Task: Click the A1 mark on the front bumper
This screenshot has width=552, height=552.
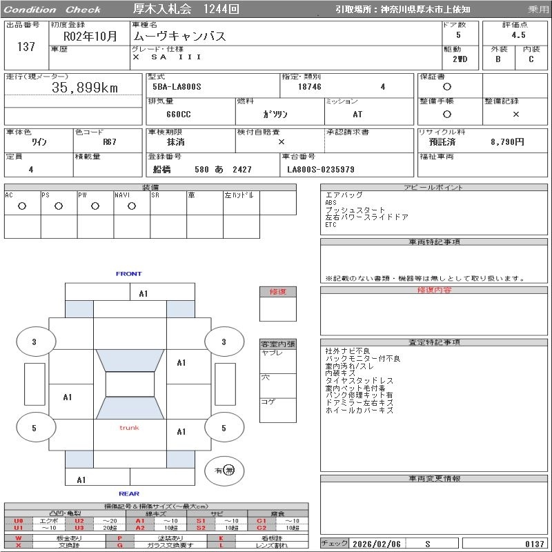Action: point(144,293)
